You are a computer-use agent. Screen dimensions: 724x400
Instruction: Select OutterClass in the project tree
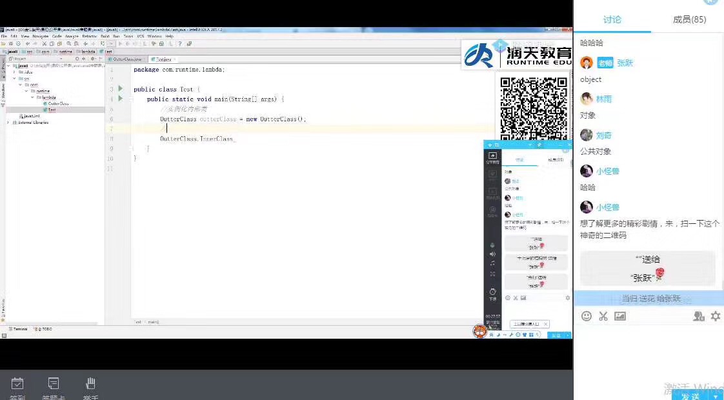58,103
